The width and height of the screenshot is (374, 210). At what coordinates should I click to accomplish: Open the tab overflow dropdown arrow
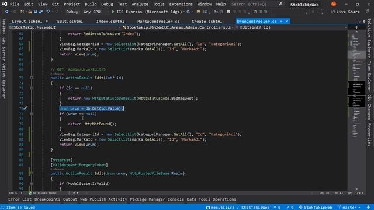coord(360,22)
